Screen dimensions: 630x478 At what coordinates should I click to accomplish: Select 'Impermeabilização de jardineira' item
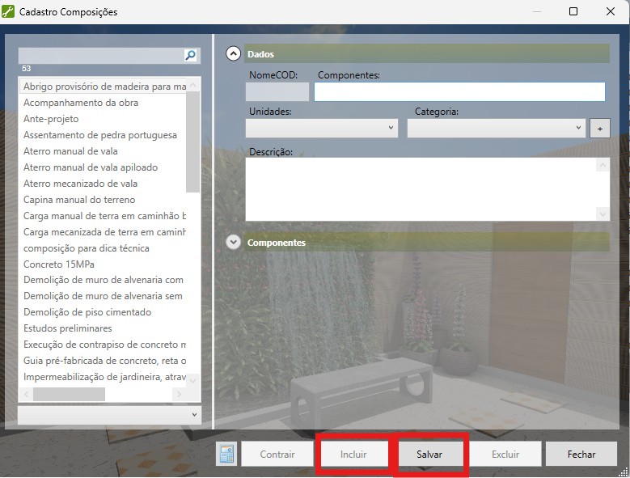click(103, 377)
